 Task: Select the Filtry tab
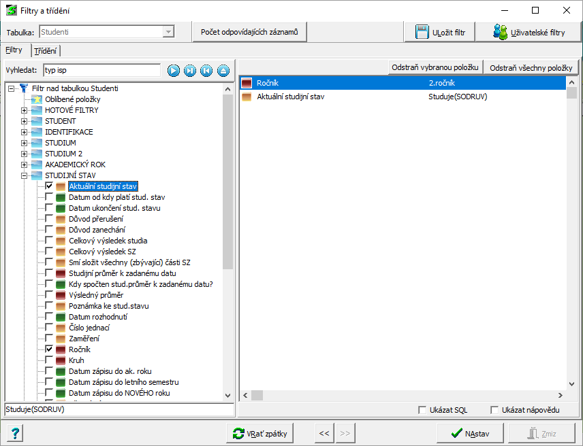click(14, 50)
